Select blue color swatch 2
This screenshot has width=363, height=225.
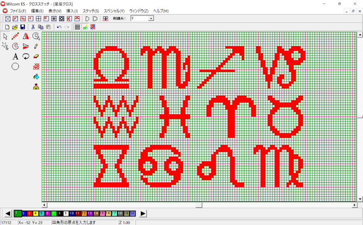(24, 213)
